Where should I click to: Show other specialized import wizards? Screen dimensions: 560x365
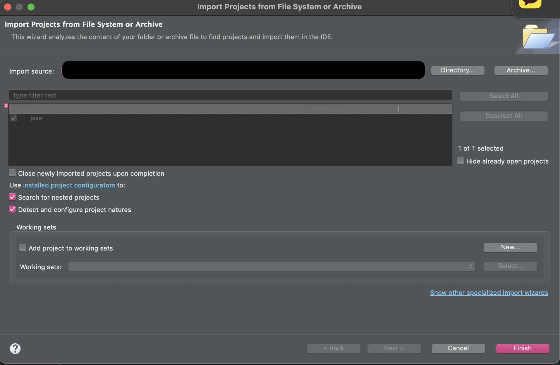(489, 293)
